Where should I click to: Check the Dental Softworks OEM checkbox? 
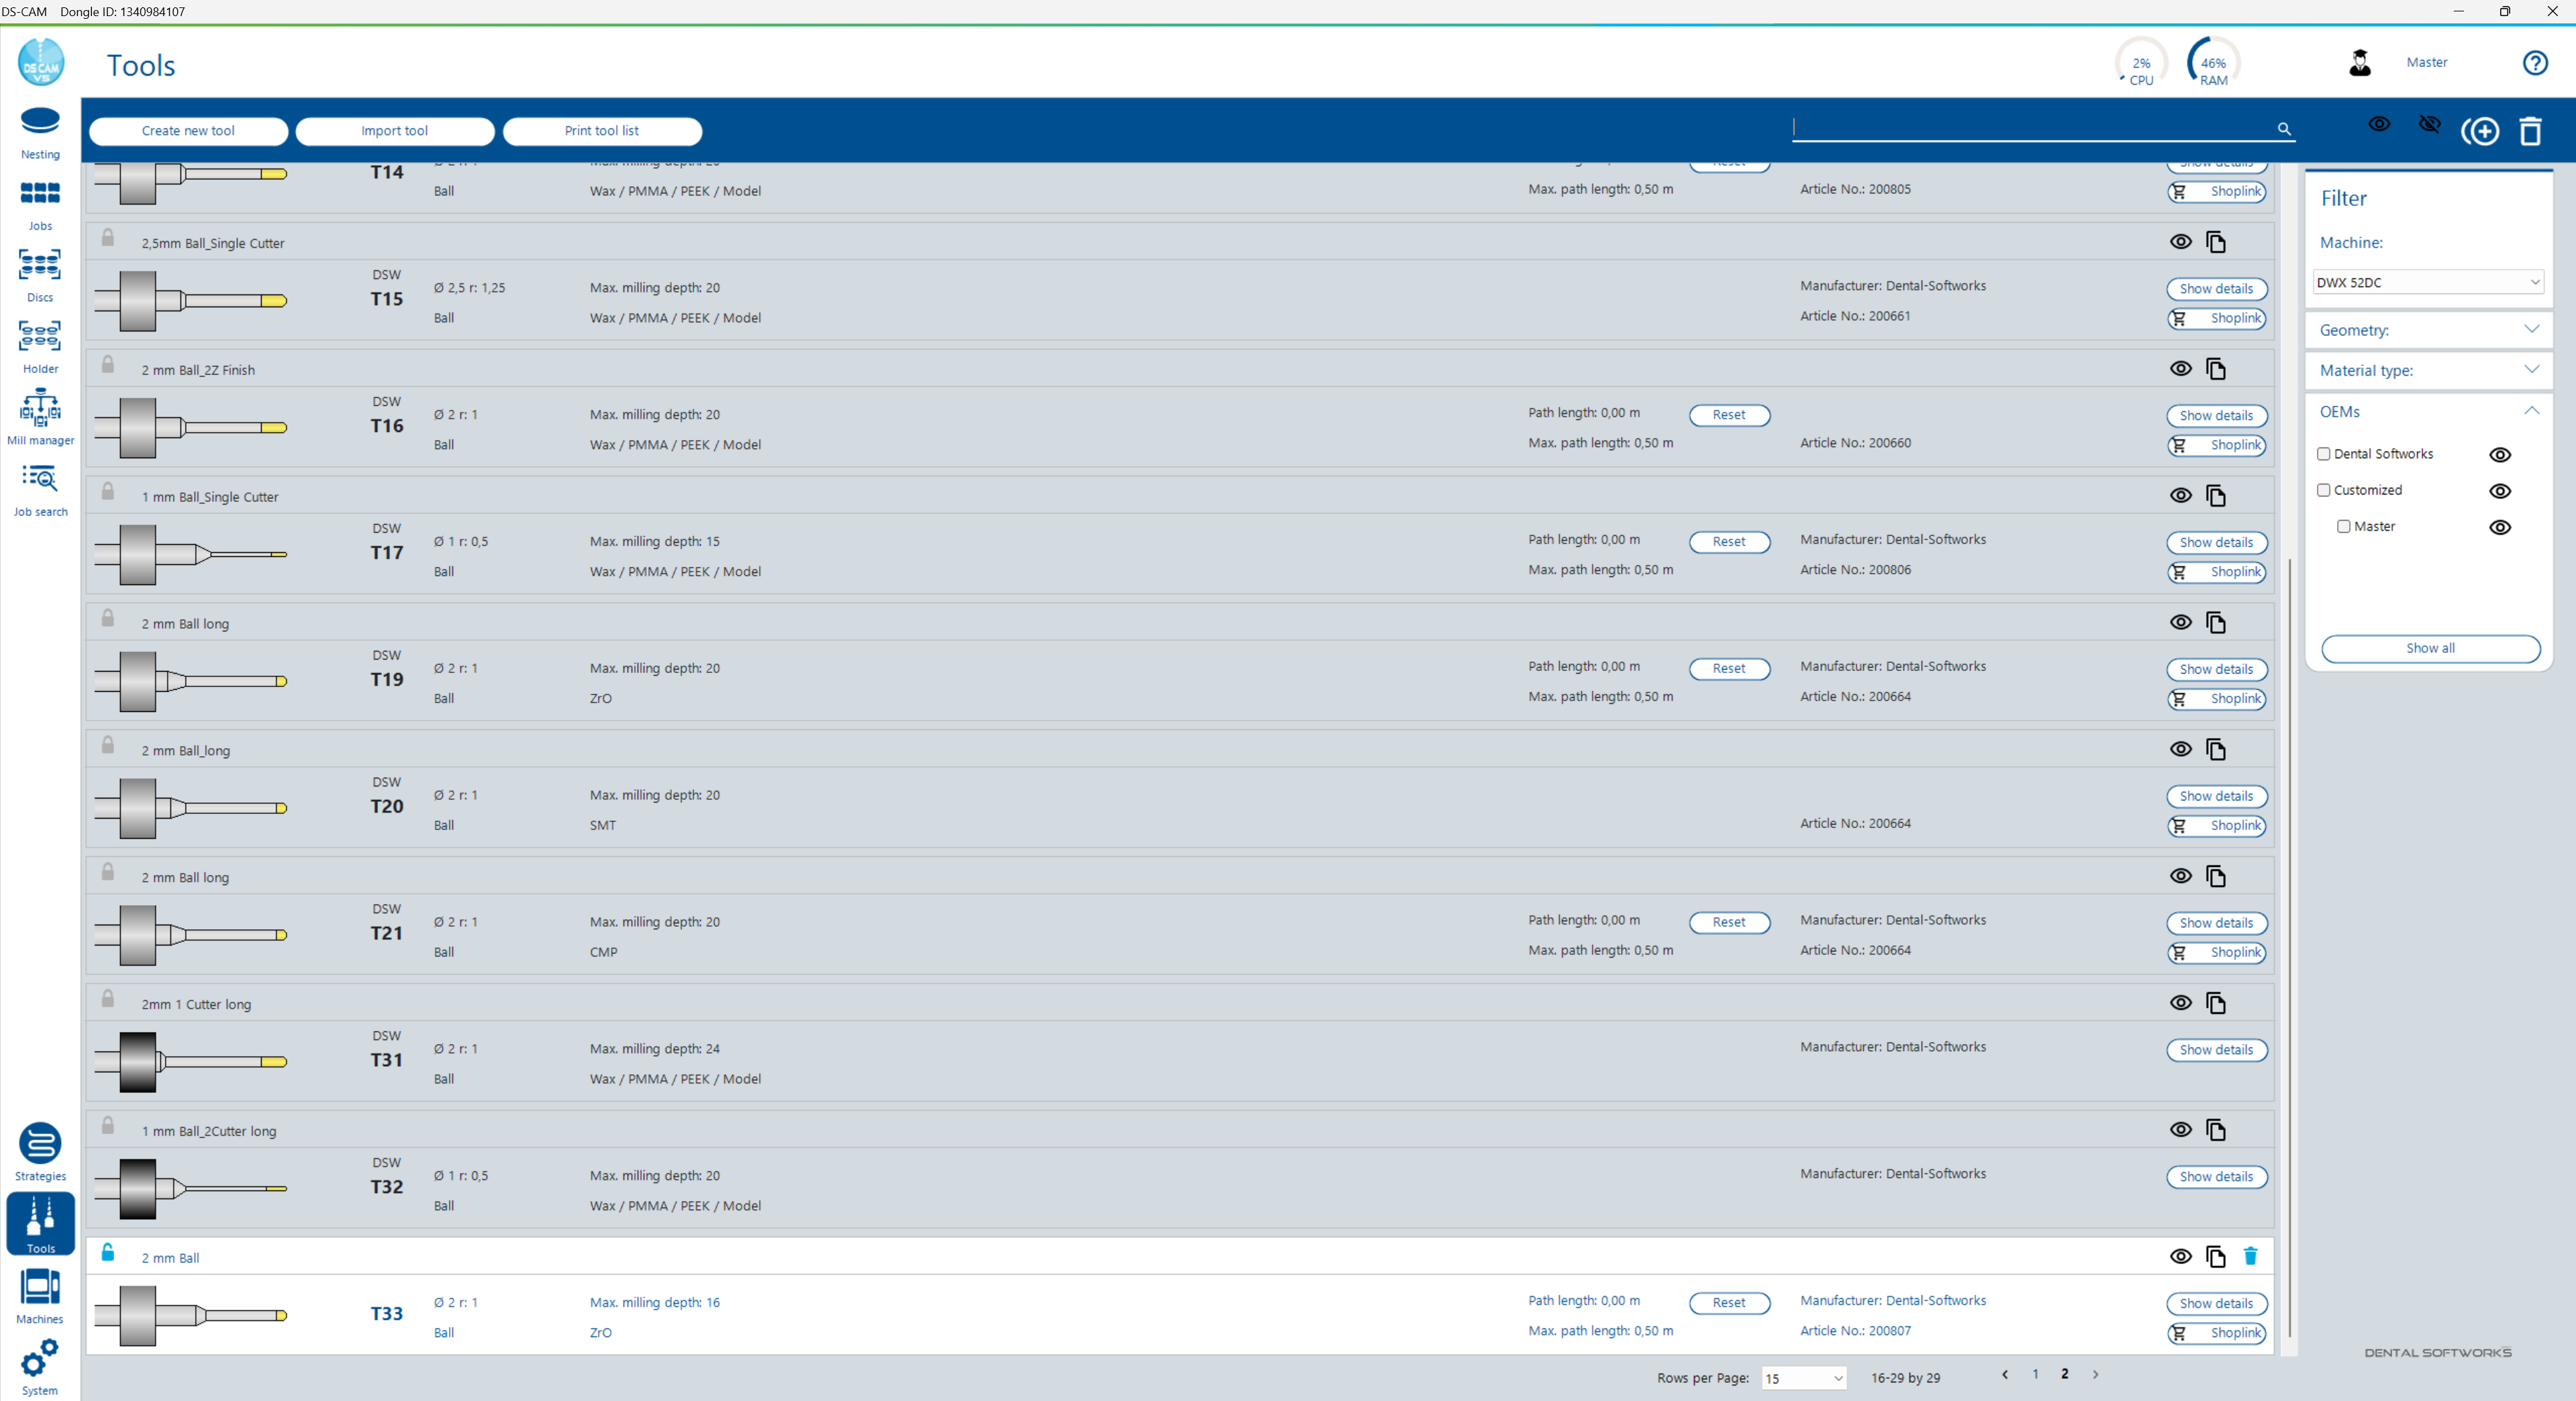pos(2324,454)
